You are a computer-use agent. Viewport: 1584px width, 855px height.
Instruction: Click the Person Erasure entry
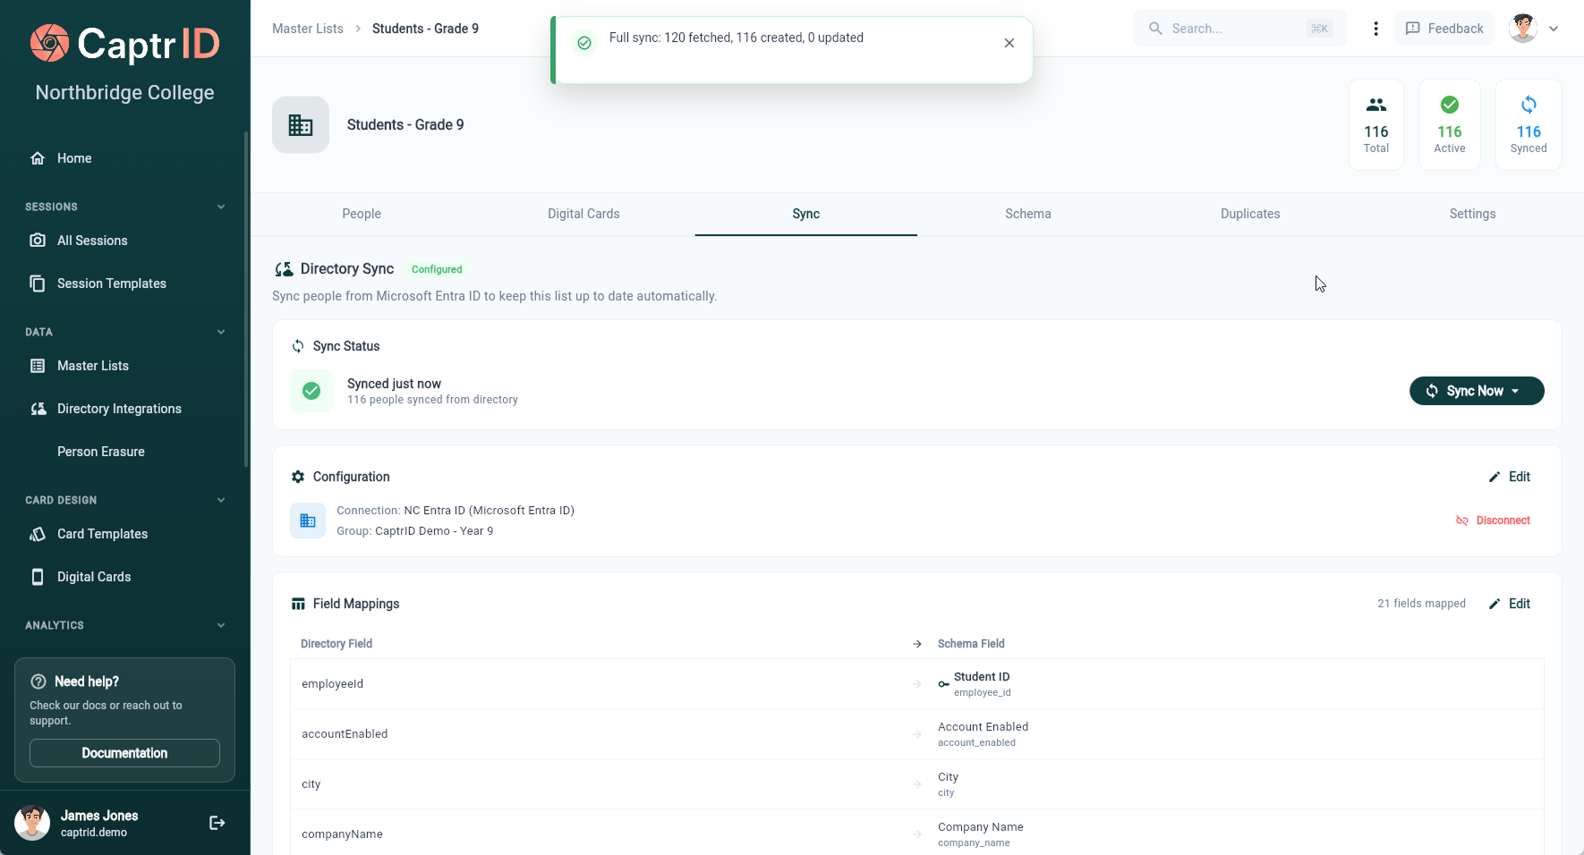pyautogui.click(x=101, y=452)
